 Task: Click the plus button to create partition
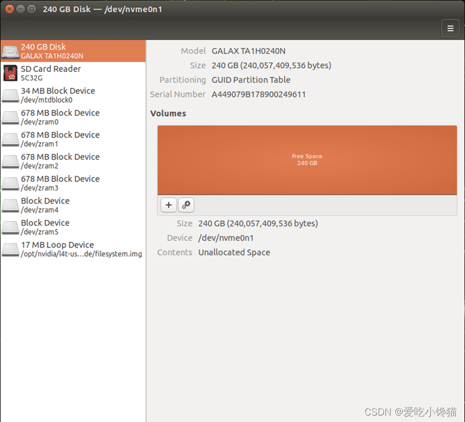168,205
